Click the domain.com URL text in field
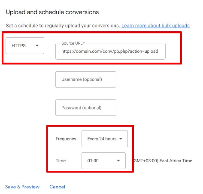 tap(110, 51)
